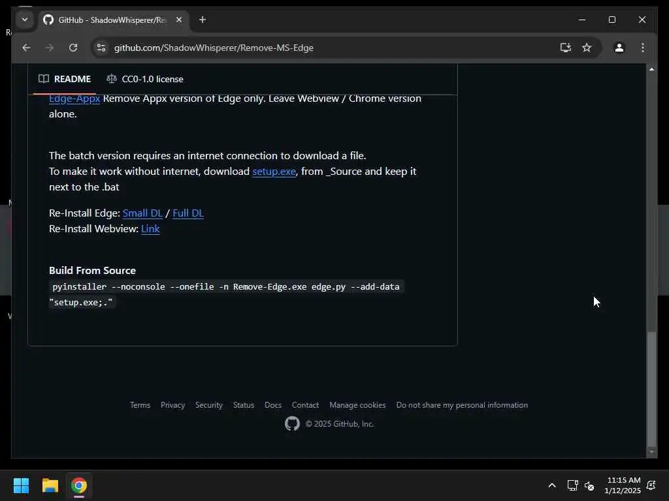Screen dimensions: 669x501
Task: Click the browser forward arrow
Action: coord(50,48)
